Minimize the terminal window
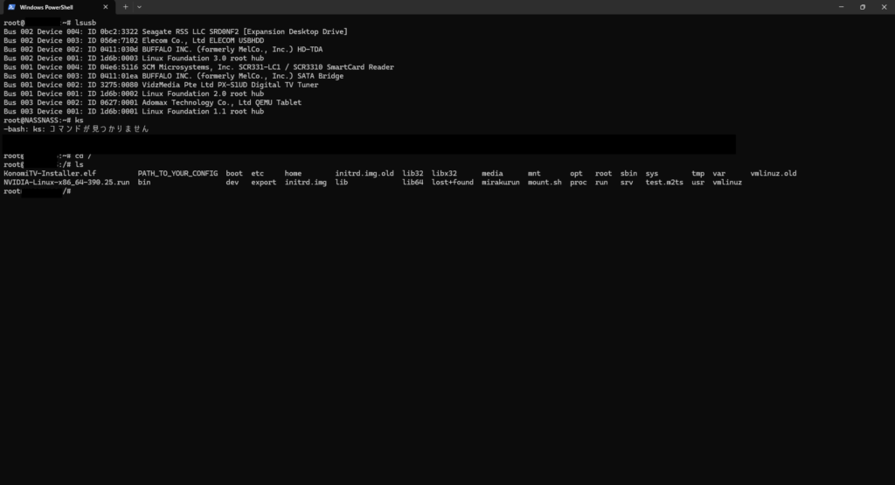Viewport: 895px width, 485px height. (x=842, y=7)
